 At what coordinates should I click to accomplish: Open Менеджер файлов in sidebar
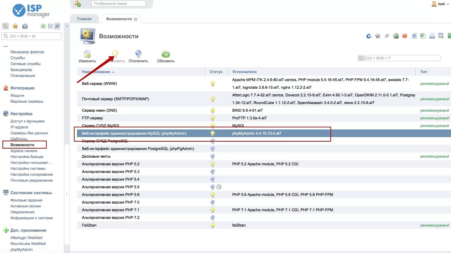pyautogui.click(x=27, y=52)
